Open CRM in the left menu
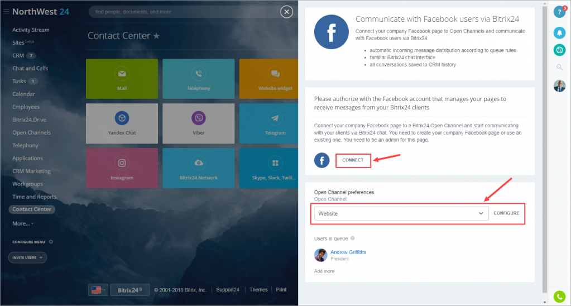Viewport: 571px width, 306px height. click(x=18, y=56)
